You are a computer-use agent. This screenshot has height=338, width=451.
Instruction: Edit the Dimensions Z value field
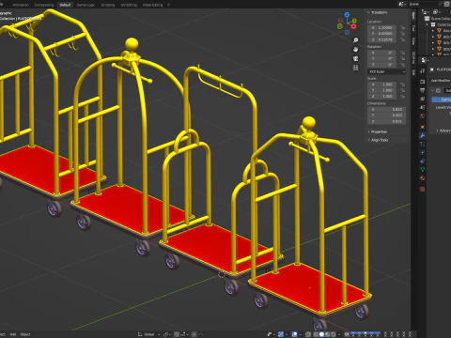387,121
